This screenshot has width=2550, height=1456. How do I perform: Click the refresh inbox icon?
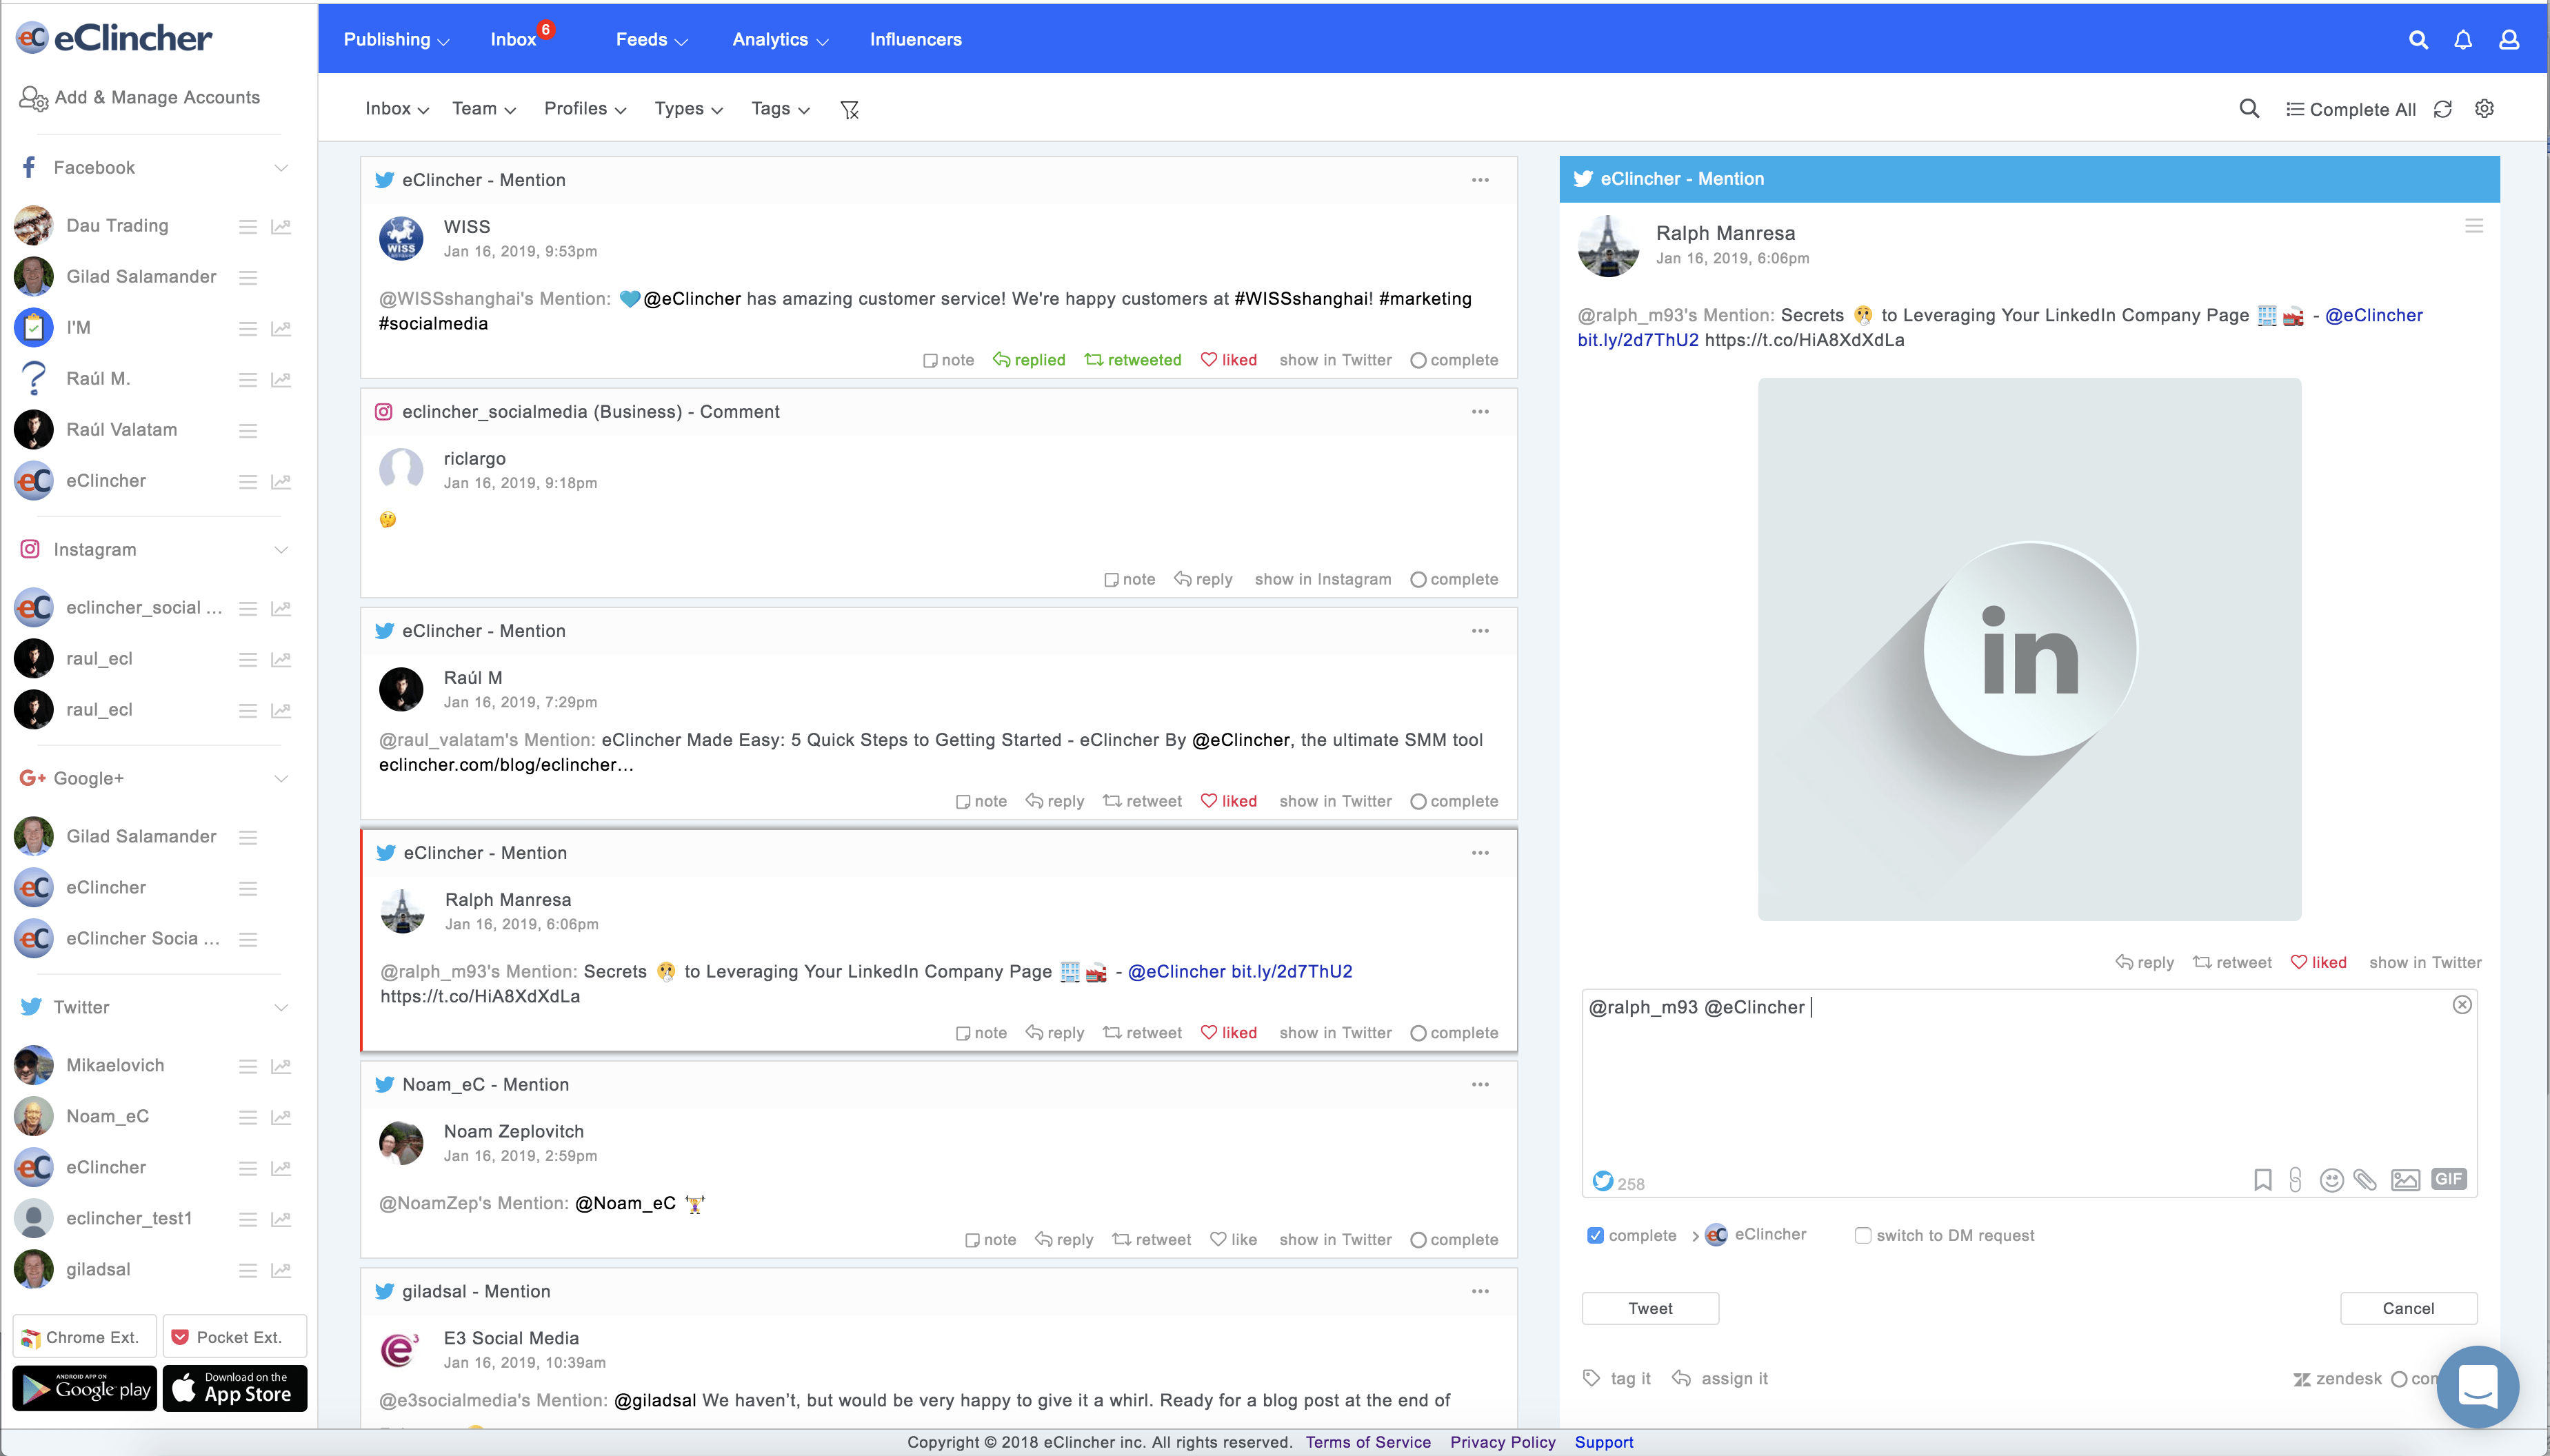pyautogui.click(x=2443, y=109)
